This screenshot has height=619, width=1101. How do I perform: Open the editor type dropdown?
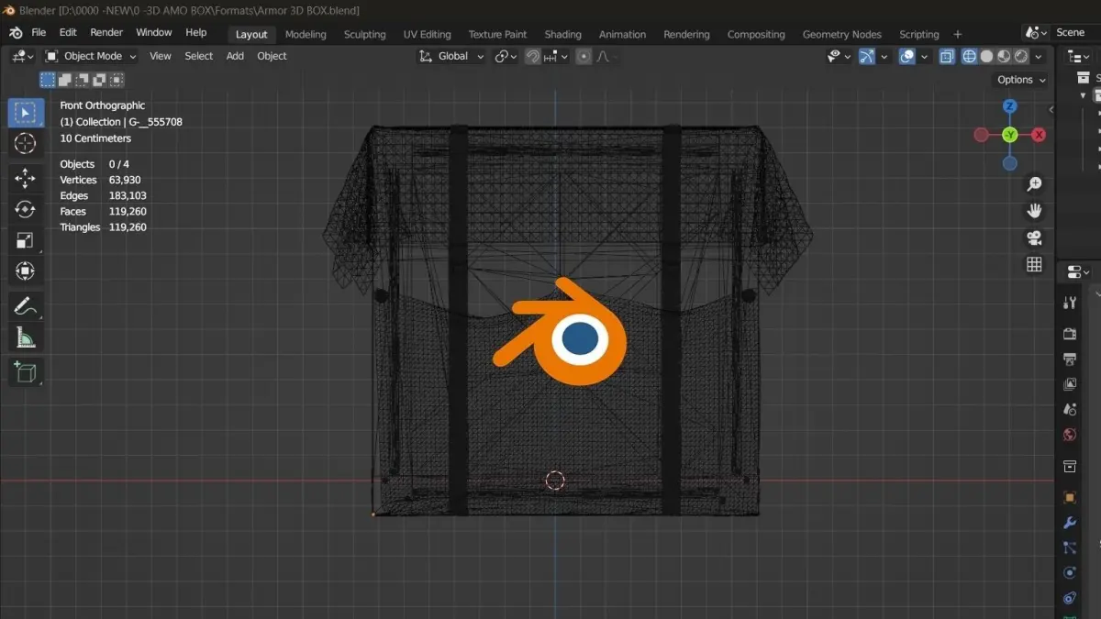point(23,56)
